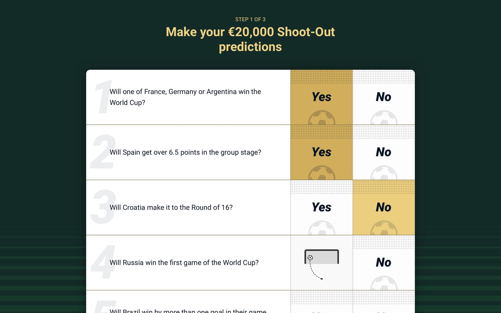Select Yes for France, Germany or Argentina question

coord(321,97)
